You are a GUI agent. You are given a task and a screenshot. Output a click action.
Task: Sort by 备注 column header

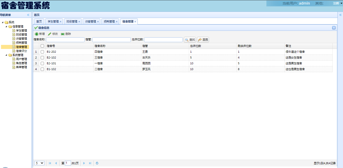[308, 46]
